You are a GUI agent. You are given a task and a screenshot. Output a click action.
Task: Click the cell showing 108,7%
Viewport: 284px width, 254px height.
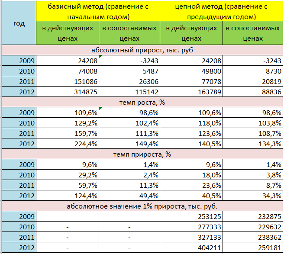253,133
